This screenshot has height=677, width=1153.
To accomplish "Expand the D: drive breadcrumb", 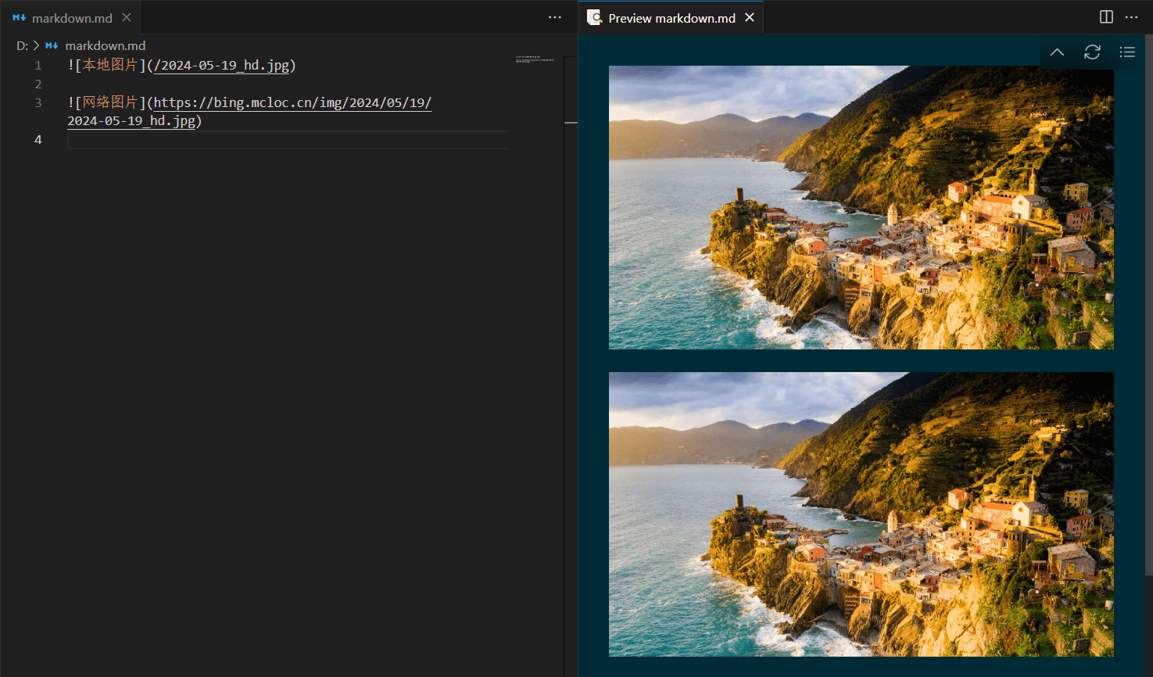I will [22, 46].
